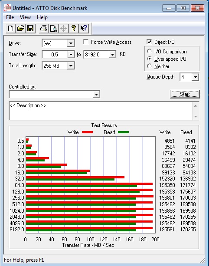Click the 8192.0 row label in chart
The height and width of the screenshot is (266, 209).
point(17,230)
